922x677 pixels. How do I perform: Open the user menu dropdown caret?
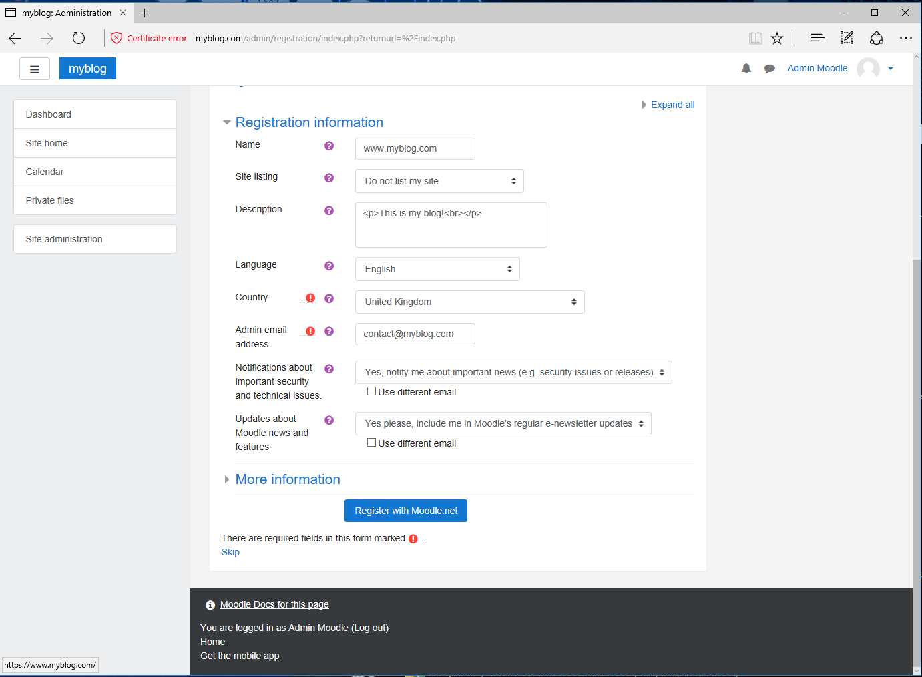point(891,69)
